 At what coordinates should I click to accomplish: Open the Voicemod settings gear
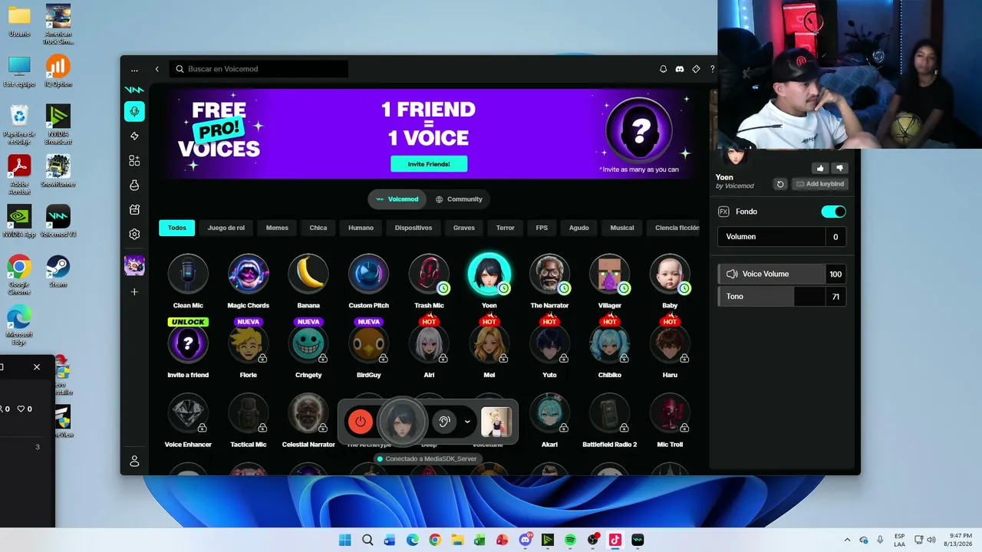point(134,234)
